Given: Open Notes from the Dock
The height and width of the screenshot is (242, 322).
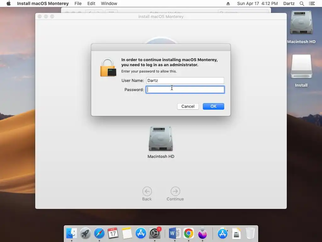Looking at the screenshot, I should tap(127, 233).
